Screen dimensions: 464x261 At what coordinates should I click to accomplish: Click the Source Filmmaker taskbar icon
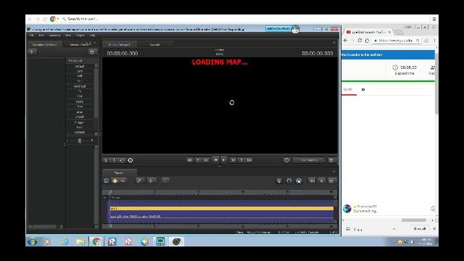[176, 241]
